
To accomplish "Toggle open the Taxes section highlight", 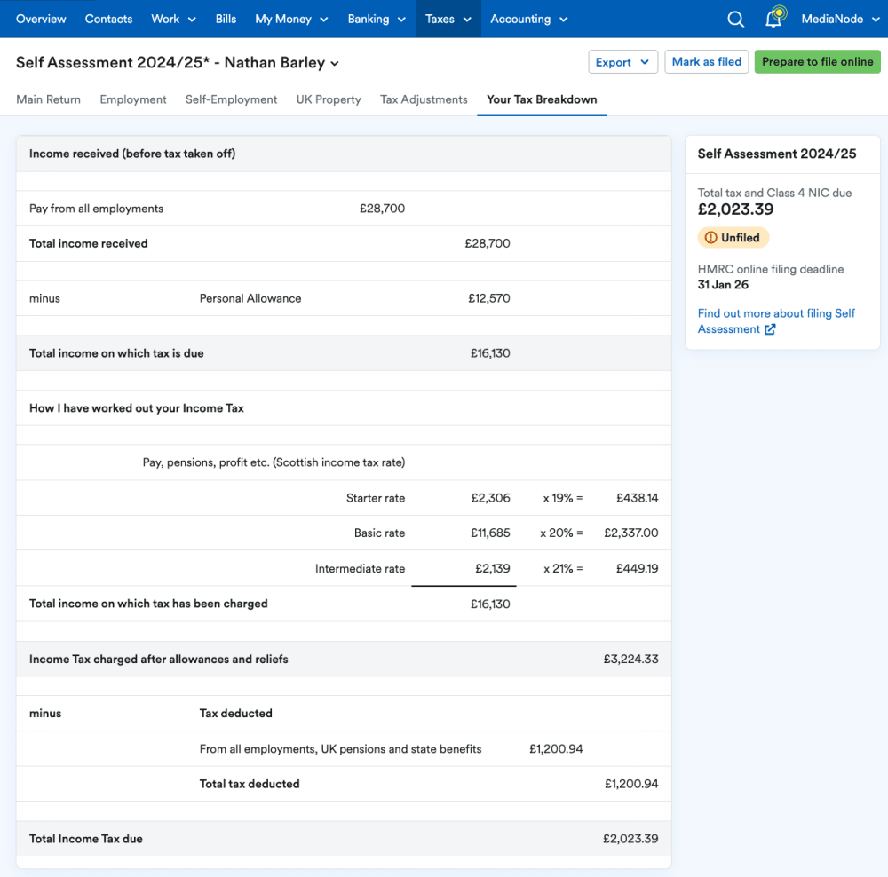I will click(448, 19).
